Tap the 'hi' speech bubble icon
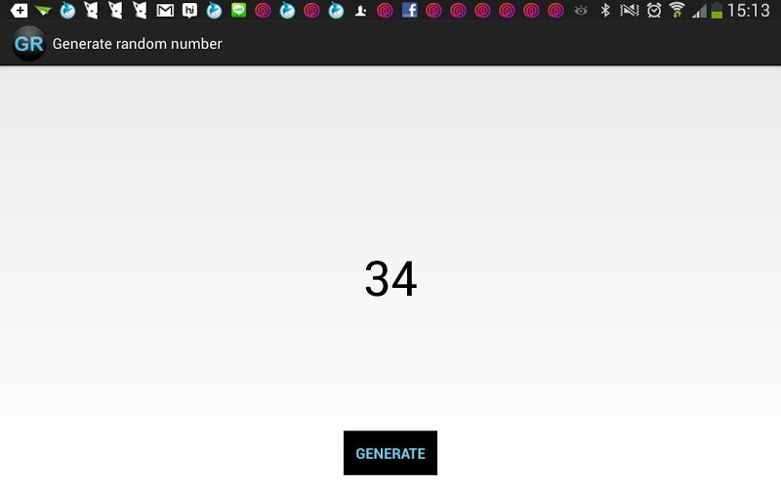781x488 pixels. point(189,10)
